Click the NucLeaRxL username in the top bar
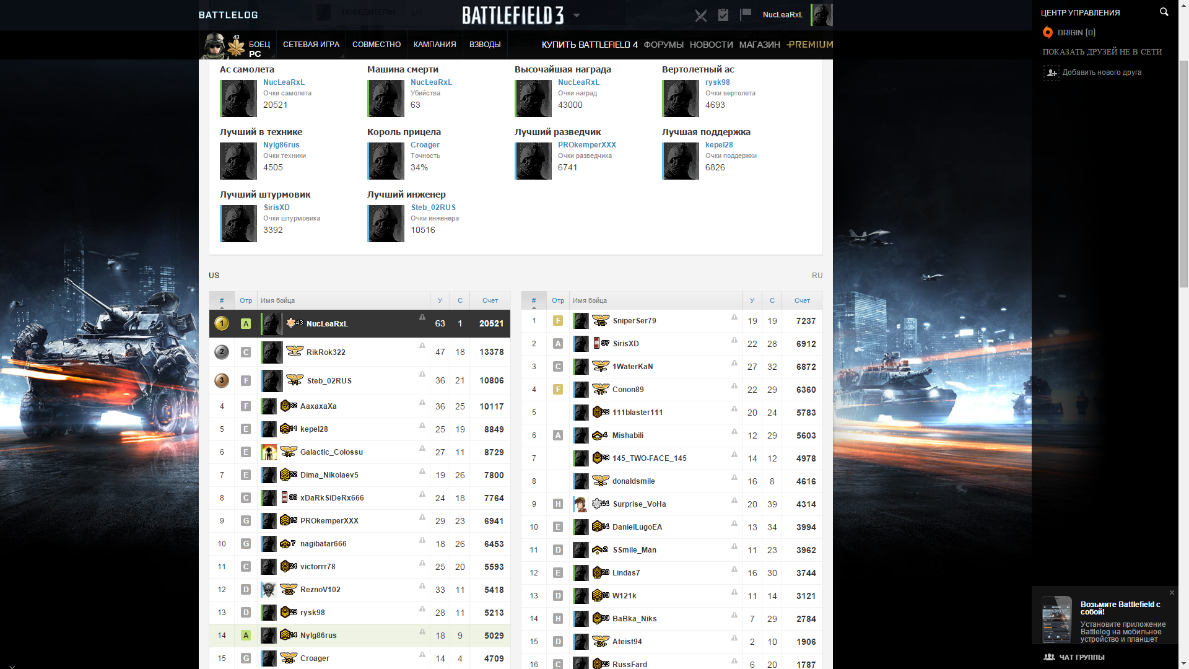The height and width of the screenshot is (669, 1189). tap(783, 15)
